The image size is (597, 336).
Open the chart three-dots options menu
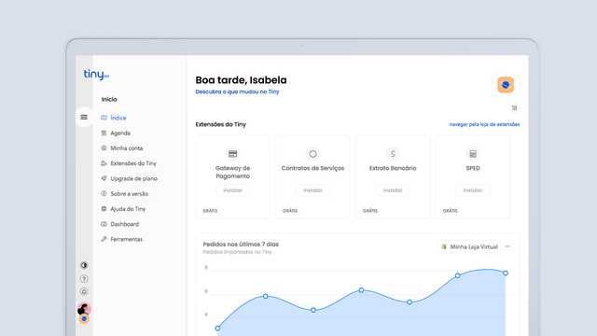(x=507, y=246)
